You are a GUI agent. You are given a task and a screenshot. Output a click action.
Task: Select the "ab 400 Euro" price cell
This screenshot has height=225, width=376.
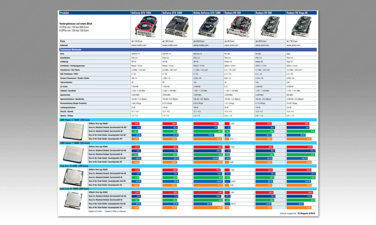270,41
